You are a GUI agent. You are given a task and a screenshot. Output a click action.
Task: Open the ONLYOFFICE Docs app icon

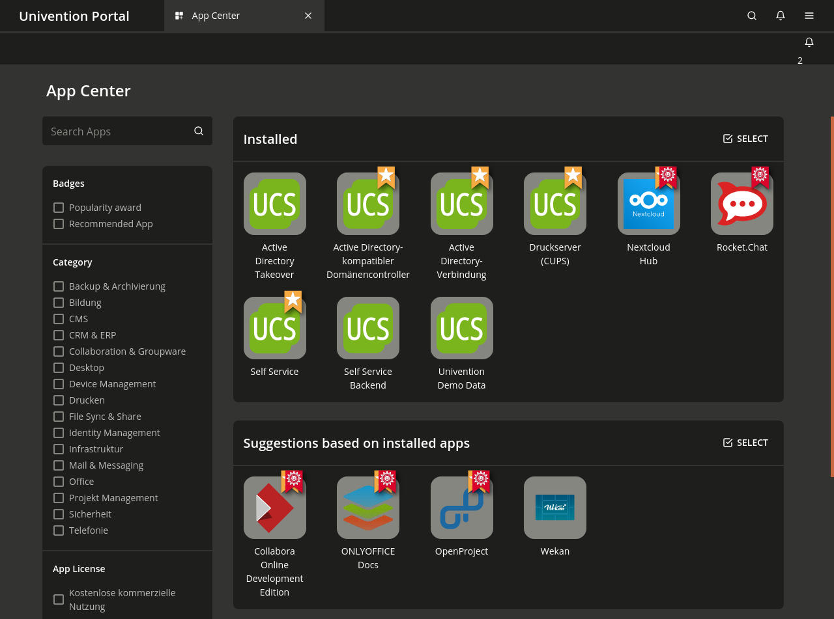[367, 508]
